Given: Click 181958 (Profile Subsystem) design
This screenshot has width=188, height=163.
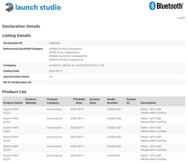Looking at the screenshot, I should pyautogui.click(x=65, y=49).
